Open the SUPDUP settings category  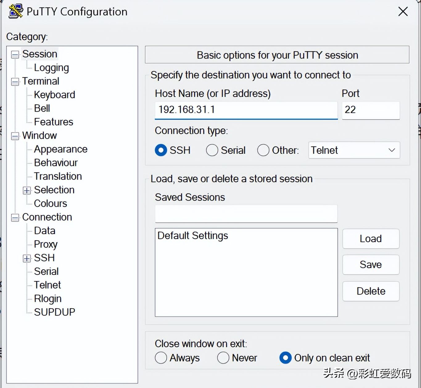55,312
